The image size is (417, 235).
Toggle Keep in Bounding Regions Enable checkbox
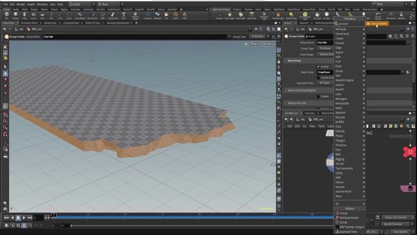click(319, 96)
